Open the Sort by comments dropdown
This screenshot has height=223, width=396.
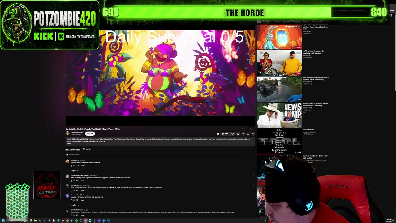coord(87,149)
